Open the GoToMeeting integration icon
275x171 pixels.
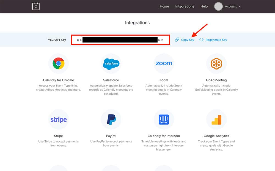click(x=216, y=63)
